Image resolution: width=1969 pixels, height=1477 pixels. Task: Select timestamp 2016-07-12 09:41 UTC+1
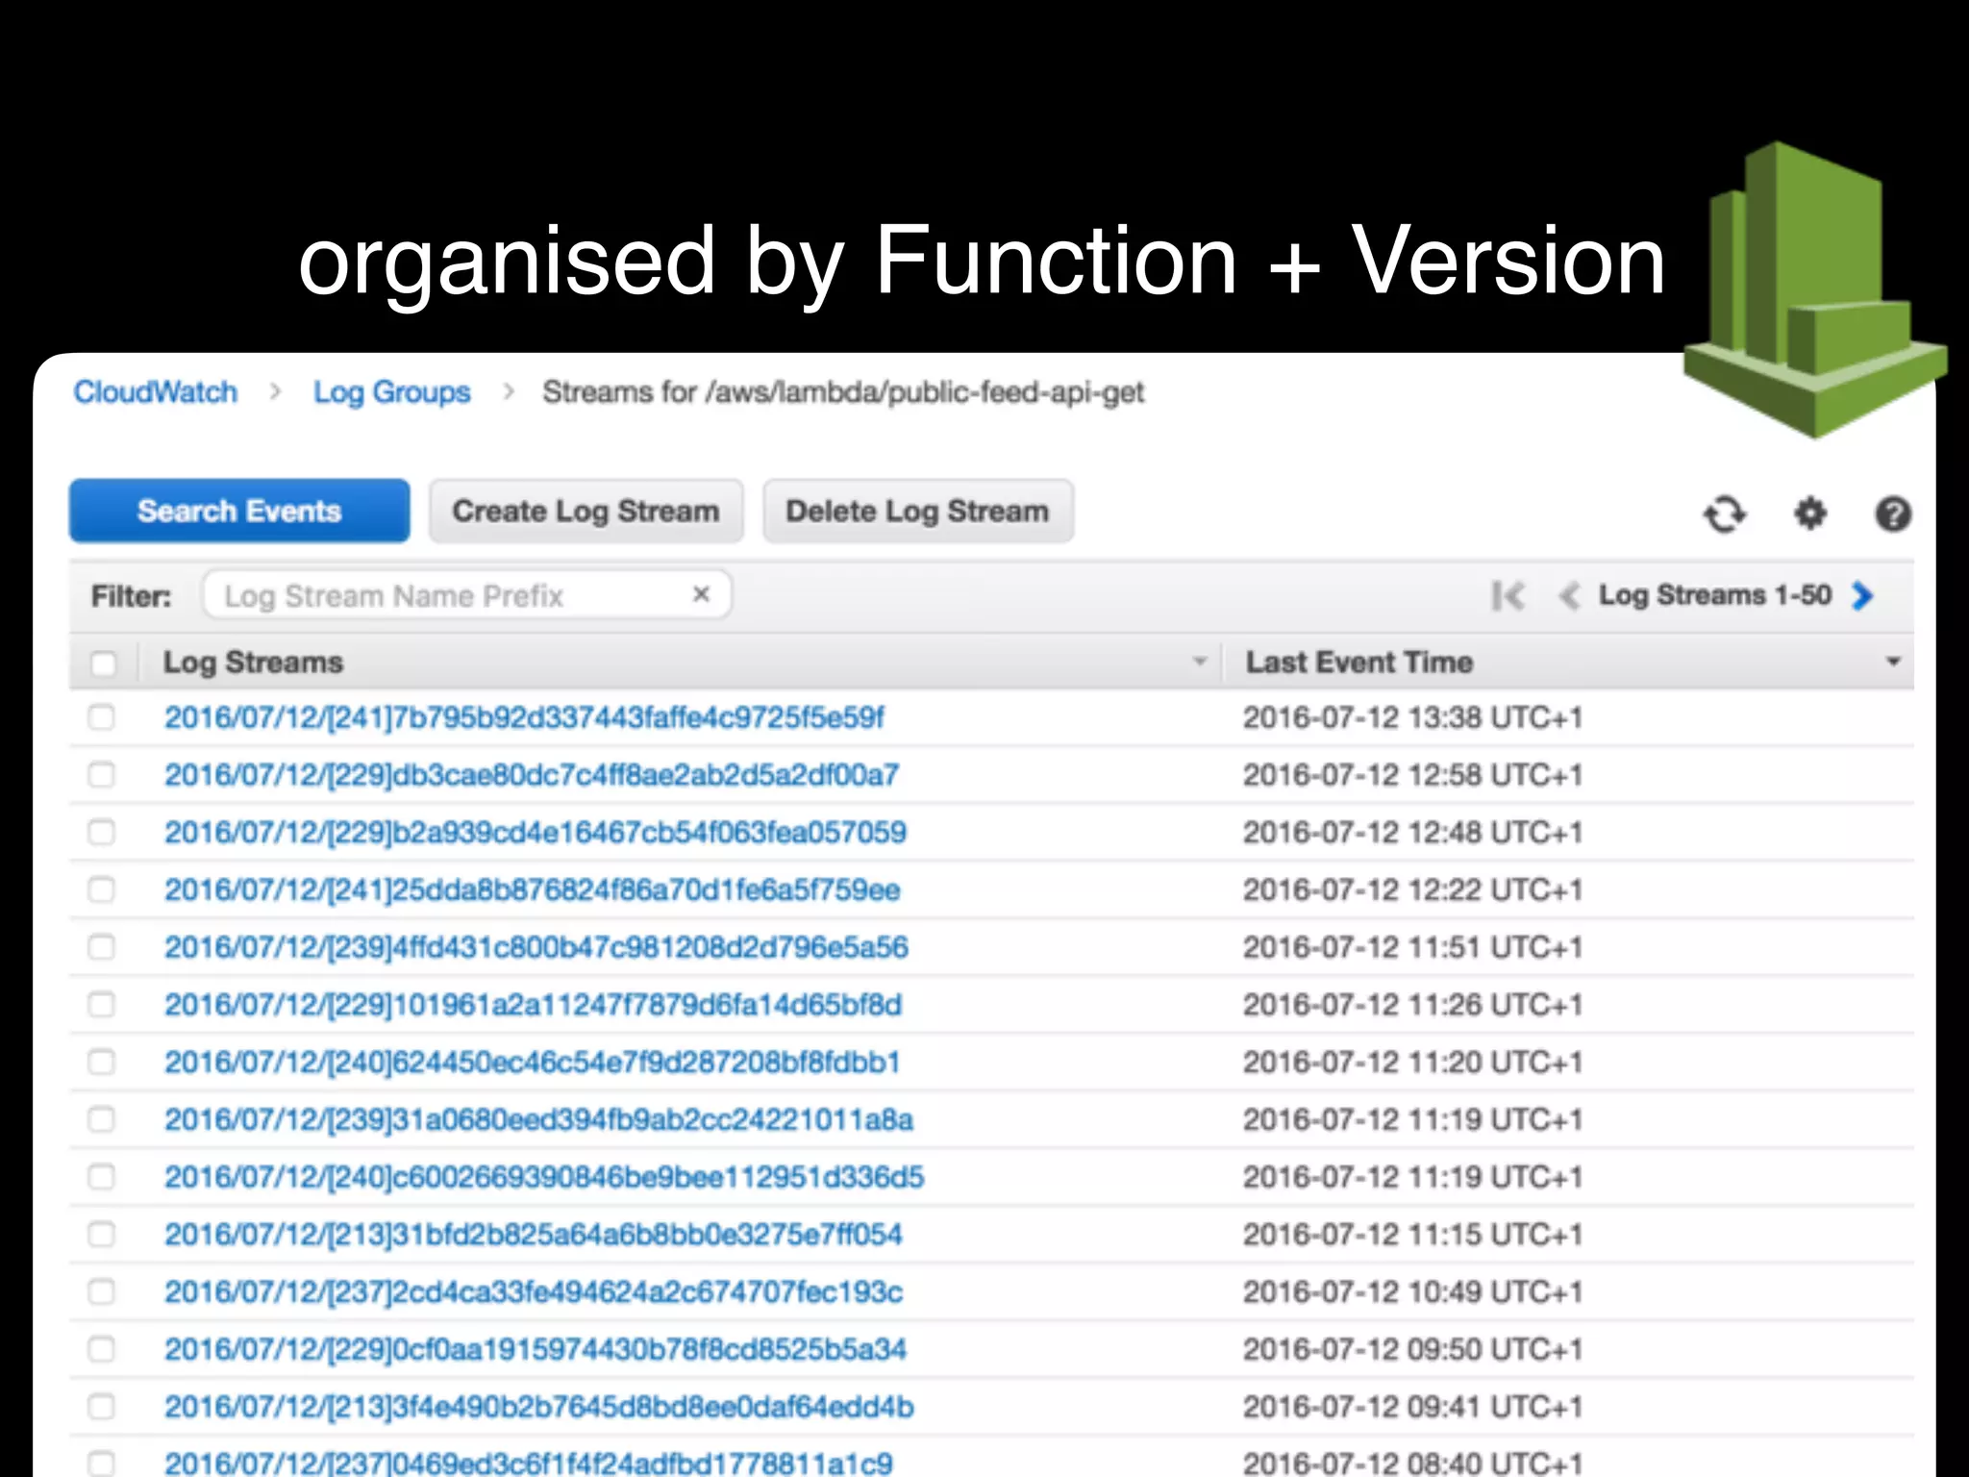tap(1412, 1407)
